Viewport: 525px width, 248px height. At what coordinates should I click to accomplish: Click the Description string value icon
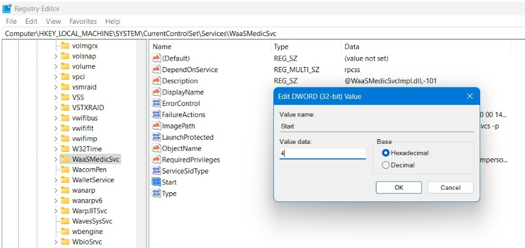click(x=156, y=81)
